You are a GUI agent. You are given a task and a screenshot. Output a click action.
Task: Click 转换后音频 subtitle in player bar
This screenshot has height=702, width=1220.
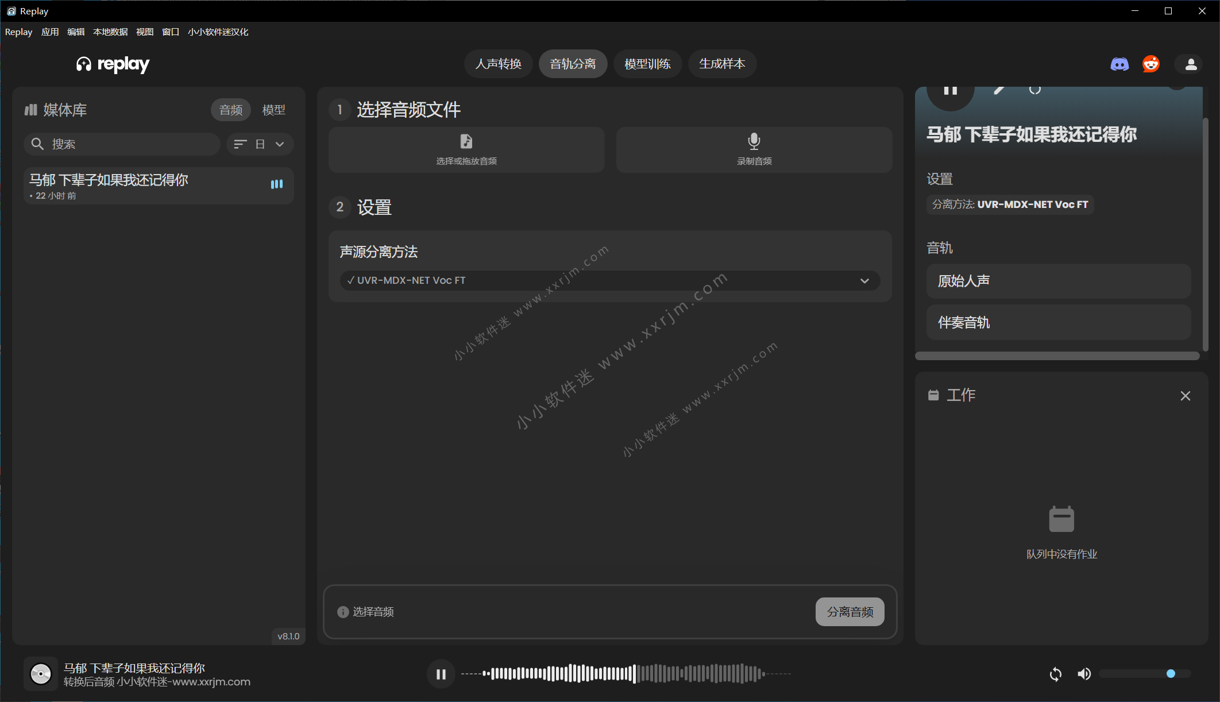click(157, 682)
